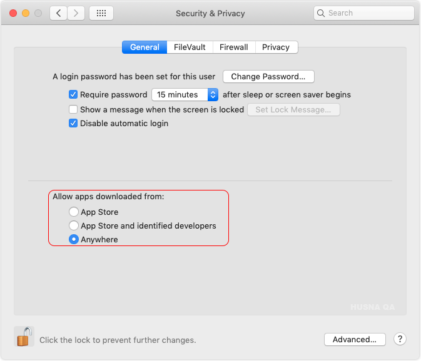Toggle the Require password checkbox
The height and width of the screenshot is (361, 421).
73,94
